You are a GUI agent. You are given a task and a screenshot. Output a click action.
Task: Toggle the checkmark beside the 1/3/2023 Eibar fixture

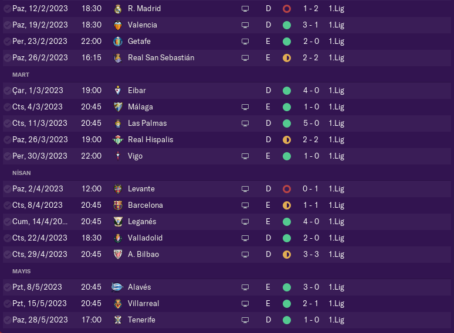click(x=7, y=91)
